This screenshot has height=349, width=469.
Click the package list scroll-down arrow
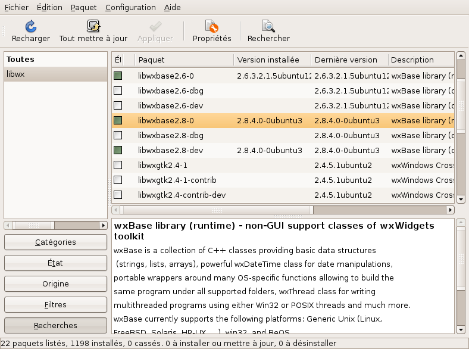(460, 198)
